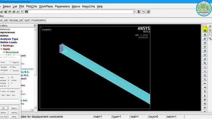Click the Help button in picker dialog
This screenshot has width=212, height=119.
tap(14, 116)
